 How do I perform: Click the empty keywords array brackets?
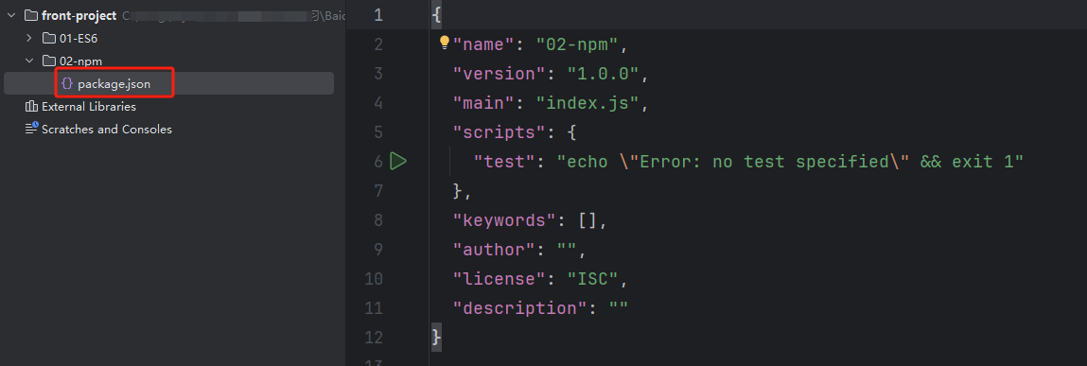(x=587, y=220)
